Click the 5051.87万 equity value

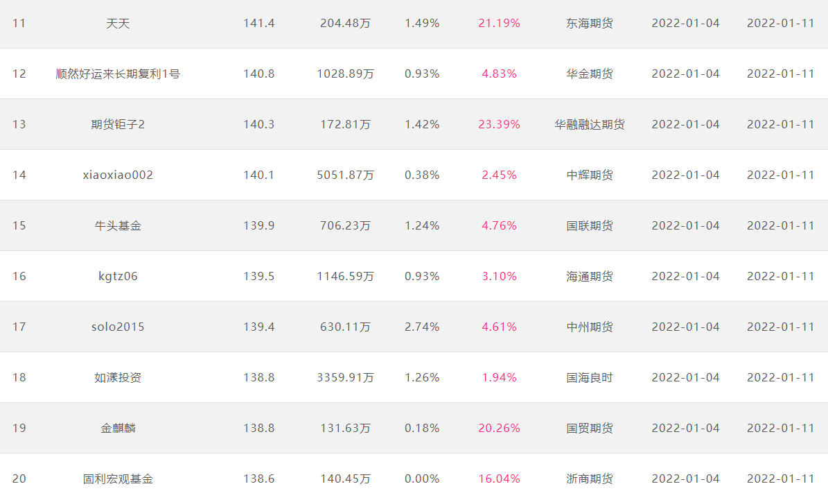point(345,175)
